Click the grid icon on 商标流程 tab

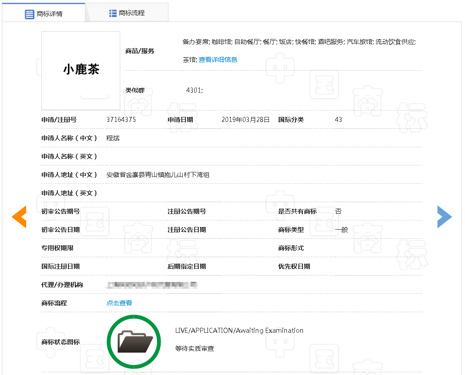coord(113,13)
